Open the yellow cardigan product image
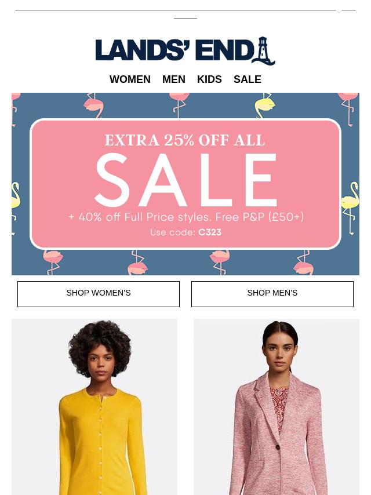The image size is (371, 495). tap(94, 407)
